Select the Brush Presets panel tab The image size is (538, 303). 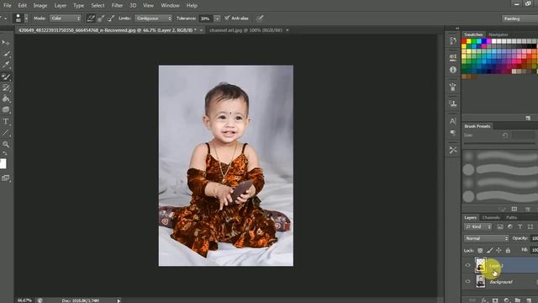(x=477, y=126)
